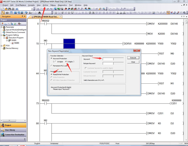Click the Special Module icon in project tree
This screenshot has width=188, height=146.
pyautogui.click(x=4, y=30)
